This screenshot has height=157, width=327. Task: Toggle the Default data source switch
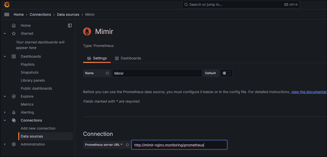tap(226, 73)
